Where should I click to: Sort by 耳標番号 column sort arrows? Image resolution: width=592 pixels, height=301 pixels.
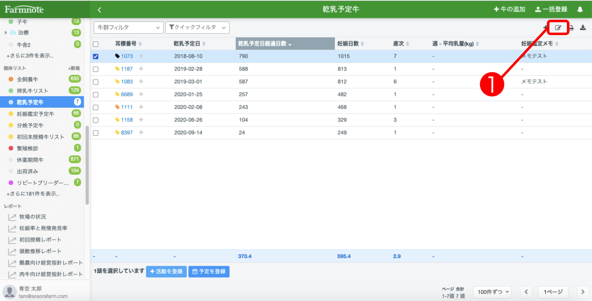(140, 44)
